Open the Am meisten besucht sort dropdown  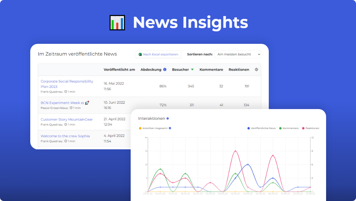coord(237,54)
